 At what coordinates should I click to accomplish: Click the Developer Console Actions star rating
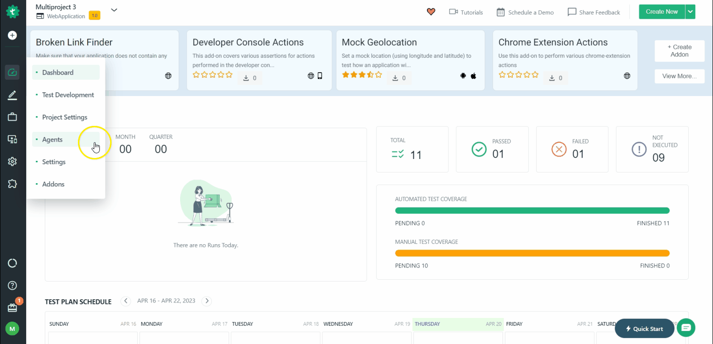tap(212, 75)
